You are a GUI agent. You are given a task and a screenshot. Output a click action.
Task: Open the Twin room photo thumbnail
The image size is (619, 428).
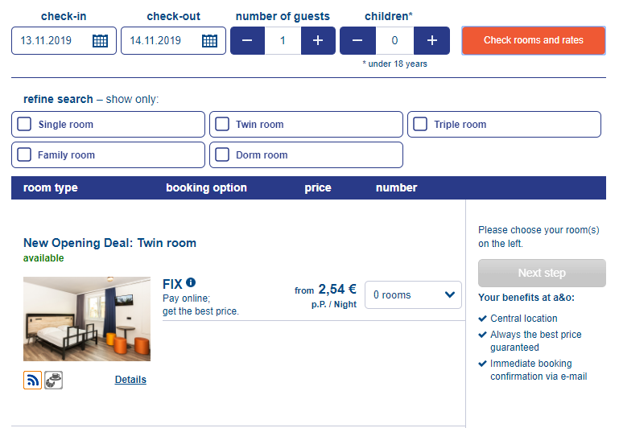(x=87, y=319)
